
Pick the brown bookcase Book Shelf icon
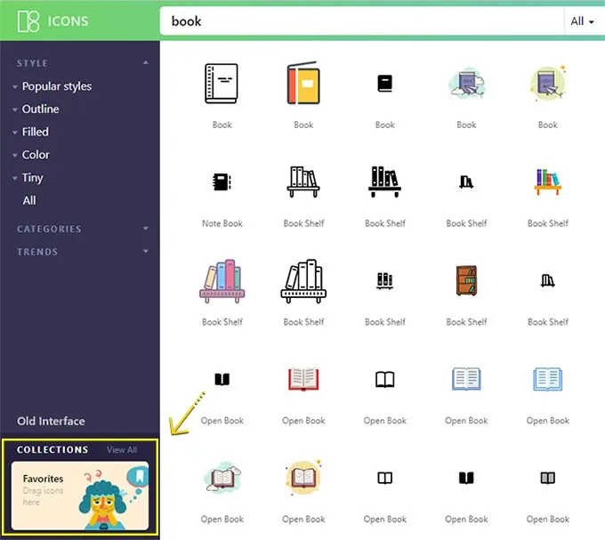(x=466, y=280)
